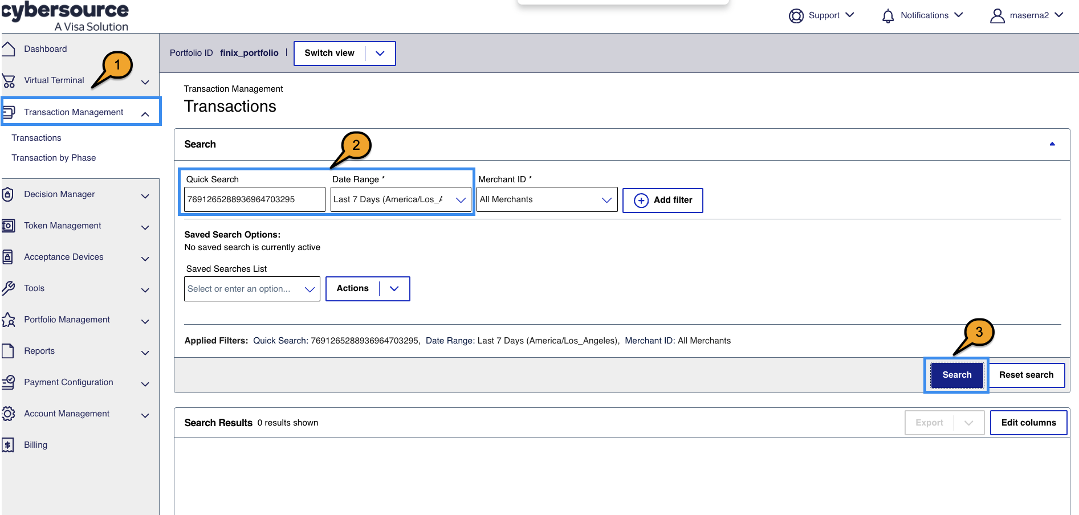Click the Tools wrench icon
This screenshot has width=1079, height=515.
[x=8, y=288]
